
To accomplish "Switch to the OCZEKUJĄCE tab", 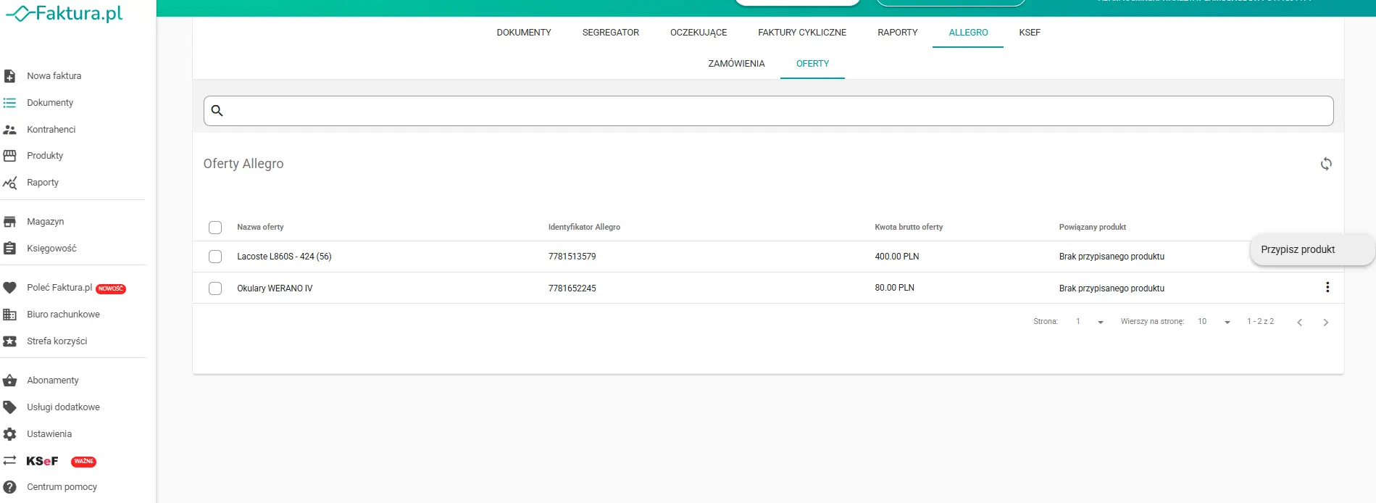I will 699,33.
